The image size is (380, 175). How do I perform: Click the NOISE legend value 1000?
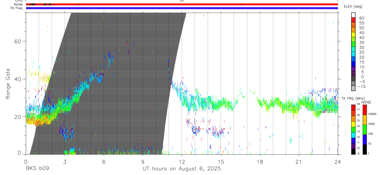click(371, 124)
